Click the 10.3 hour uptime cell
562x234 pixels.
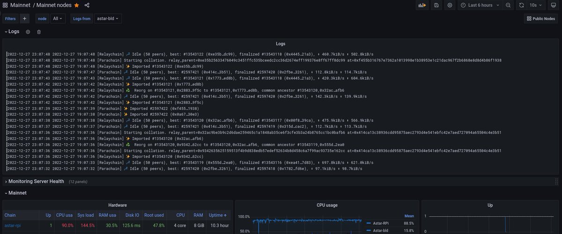tap(218, 225)
